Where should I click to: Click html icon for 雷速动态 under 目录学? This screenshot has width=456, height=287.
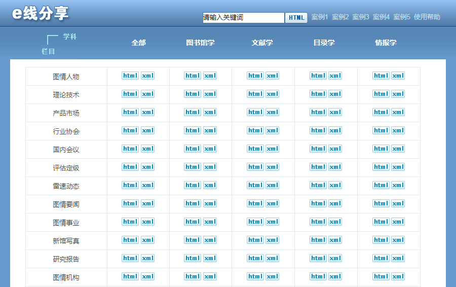318,185
